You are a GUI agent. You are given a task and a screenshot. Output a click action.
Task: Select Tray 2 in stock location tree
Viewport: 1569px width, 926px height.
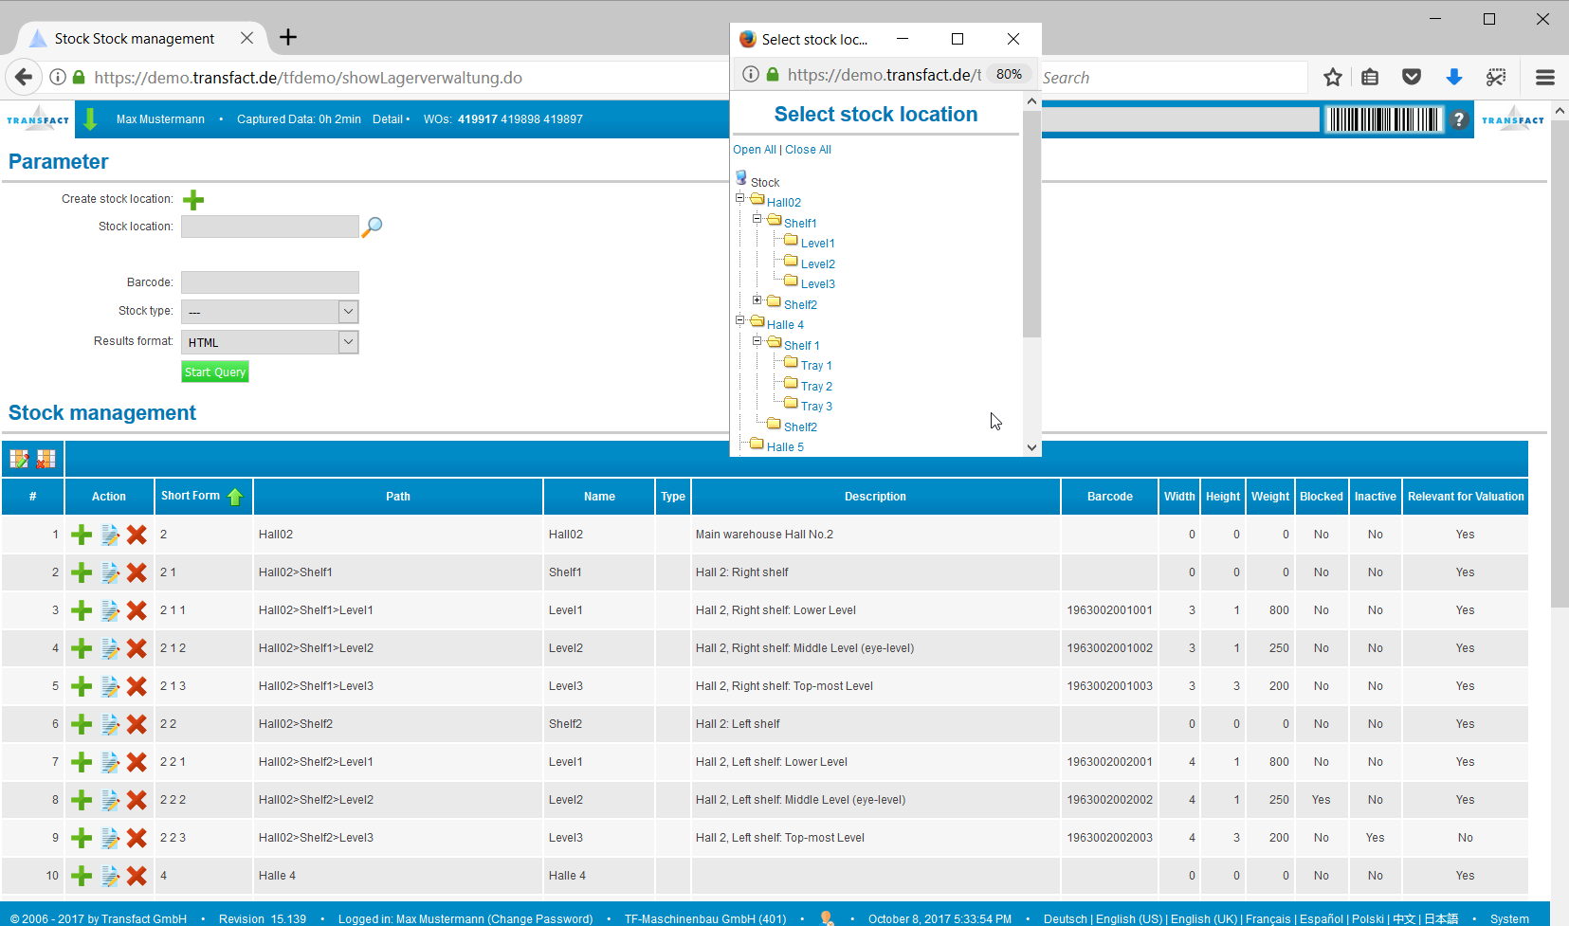tap(816, 387)
